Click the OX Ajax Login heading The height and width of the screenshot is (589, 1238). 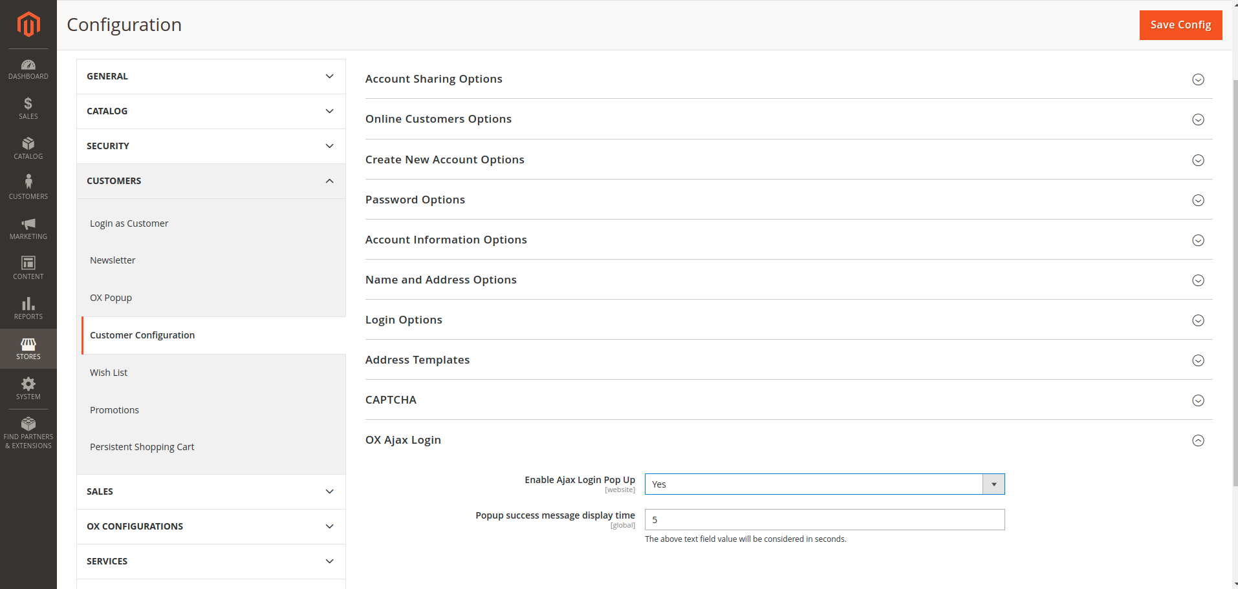[x=403, y=440]
